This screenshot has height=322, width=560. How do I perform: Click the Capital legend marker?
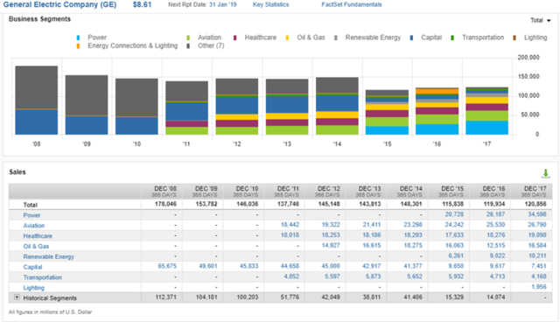[x=411, y=38]
